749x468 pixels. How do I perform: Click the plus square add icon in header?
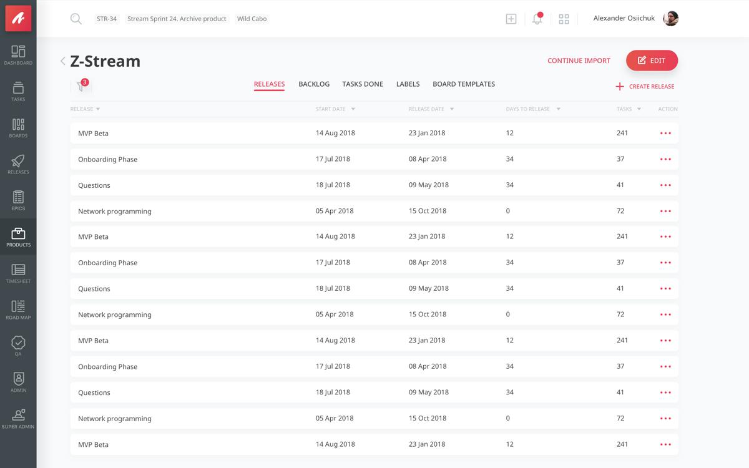click(x=511, y=19)
